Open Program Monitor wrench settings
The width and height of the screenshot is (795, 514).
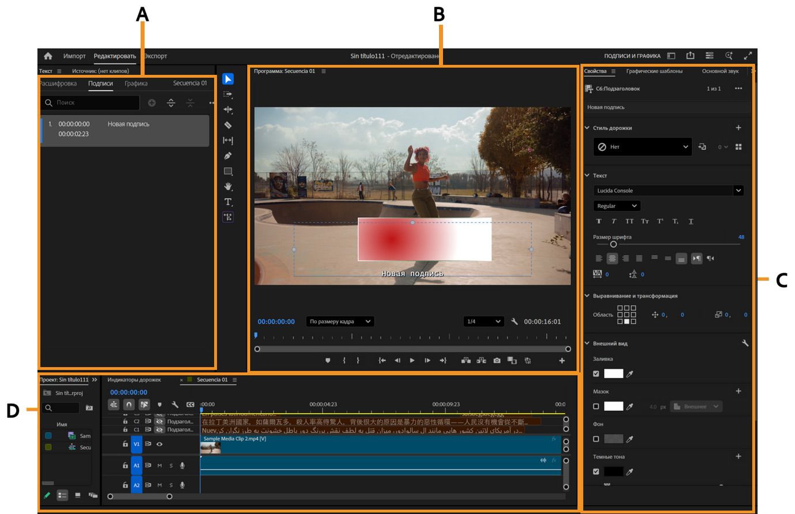click(x=514, y=322)
